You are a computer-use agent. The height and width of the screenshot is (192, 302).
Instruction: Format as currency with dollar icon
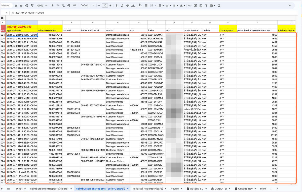pyautogui.click(x=52, y=6)
